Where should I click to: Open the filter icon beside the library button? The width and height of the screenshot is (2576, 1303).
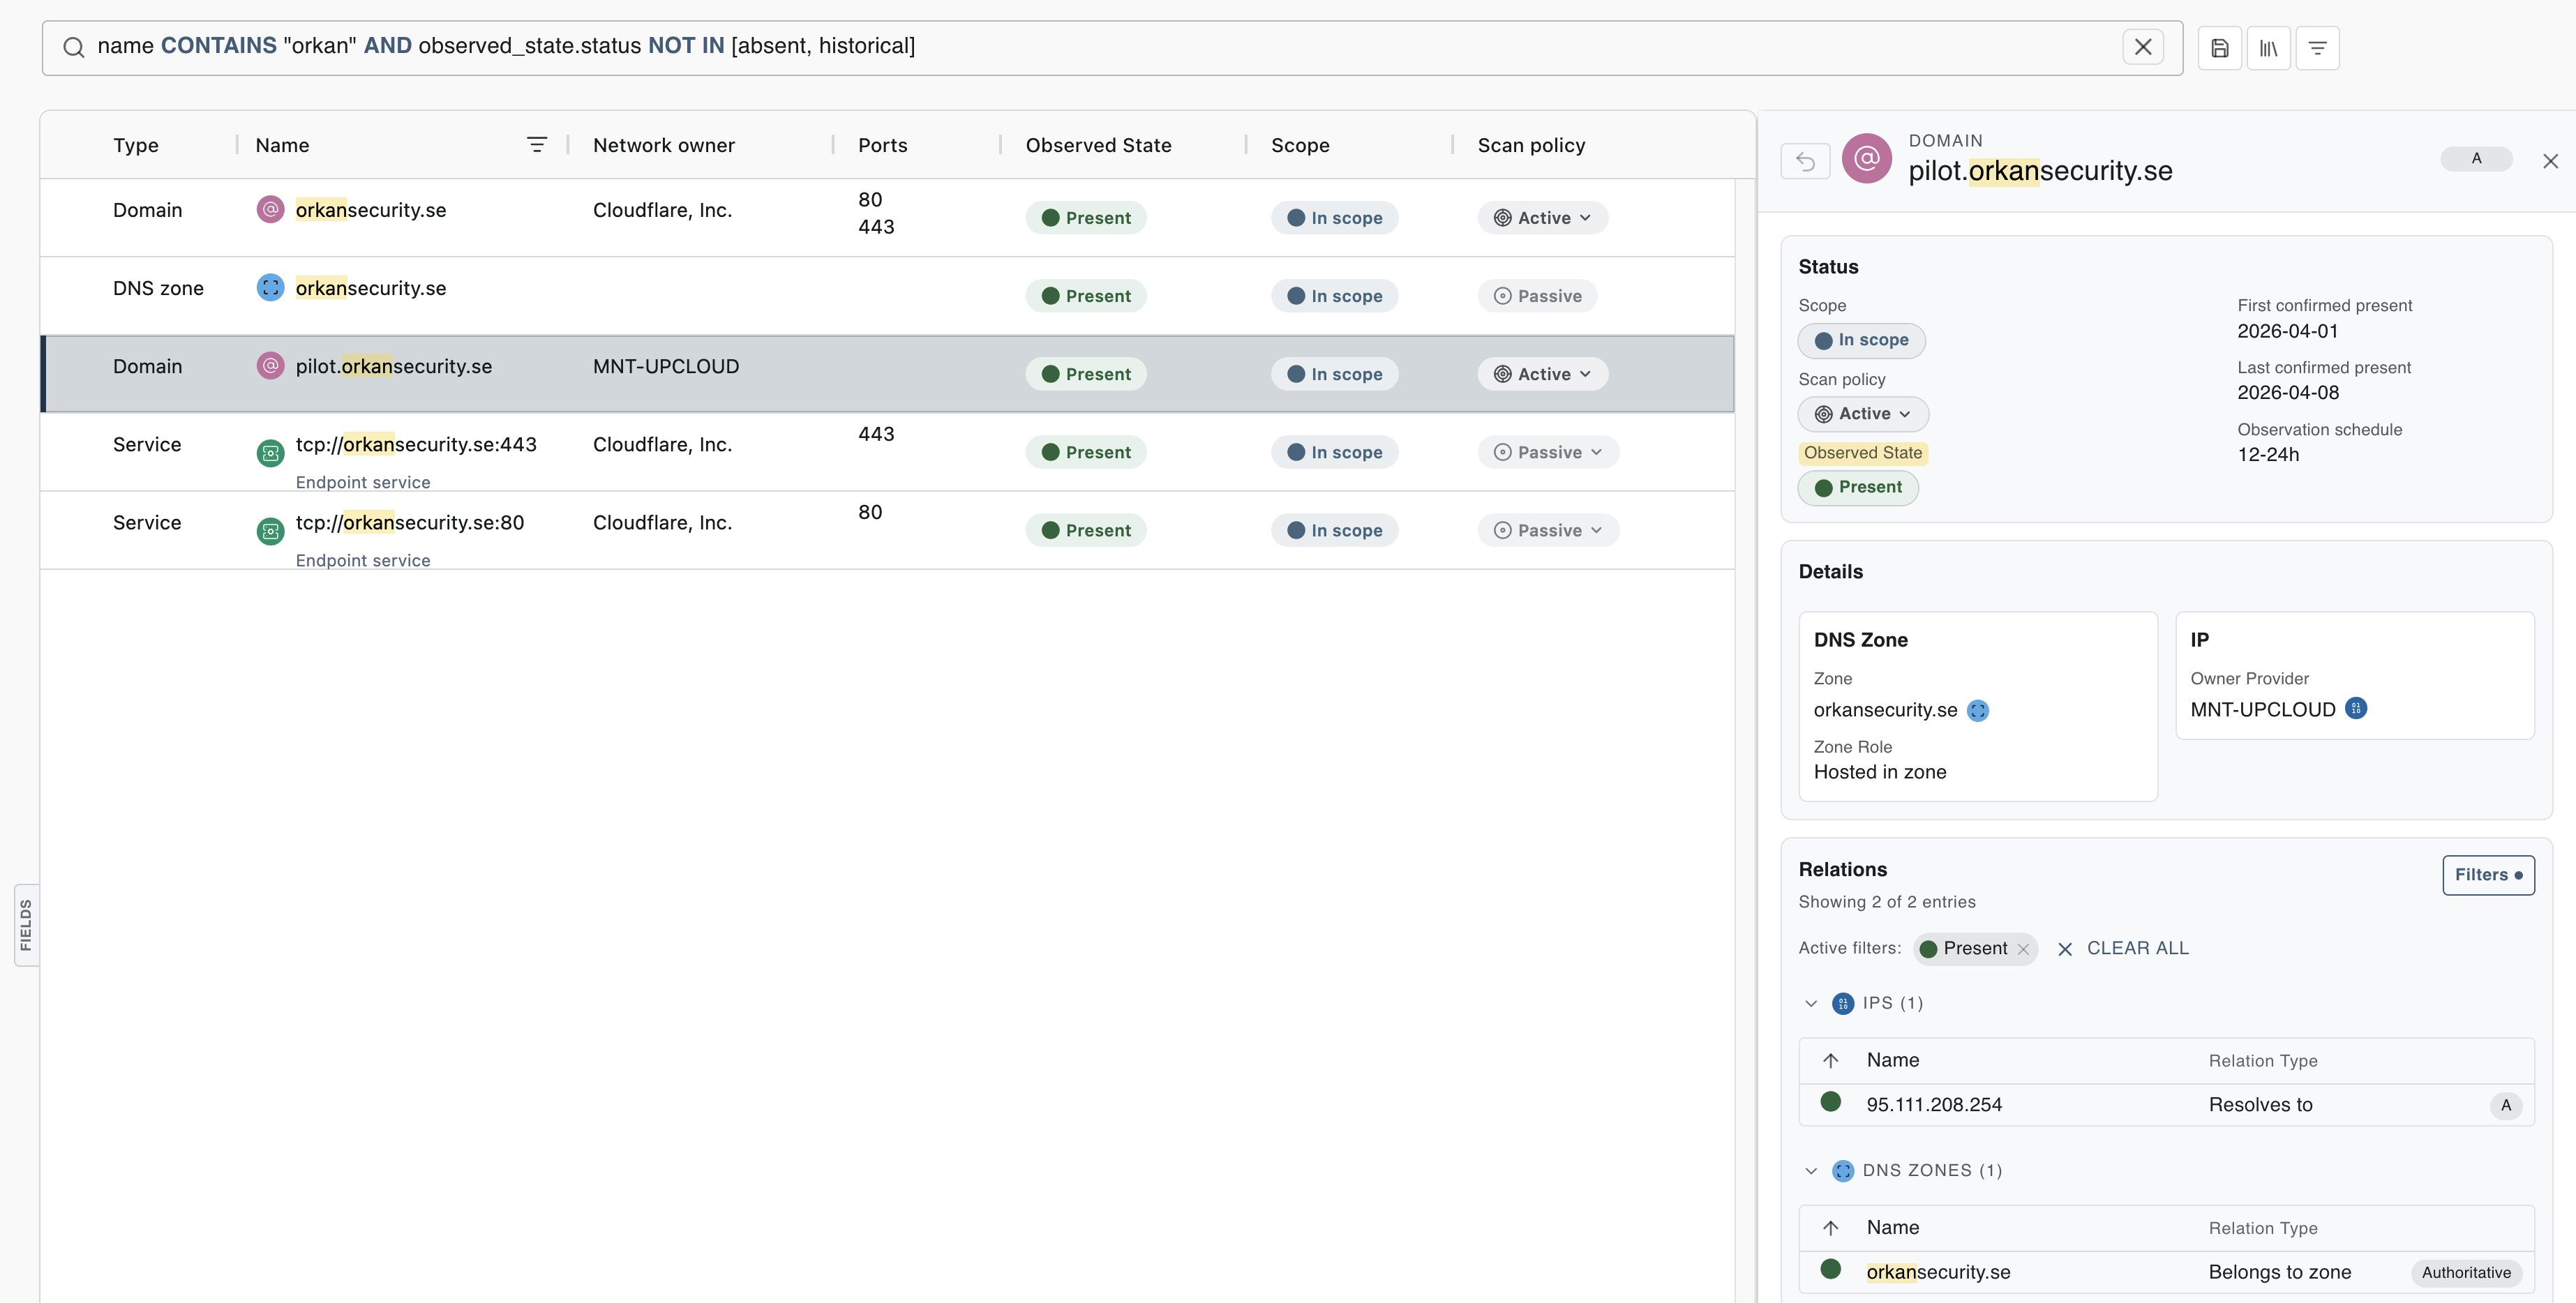[x=2318, y=47]
